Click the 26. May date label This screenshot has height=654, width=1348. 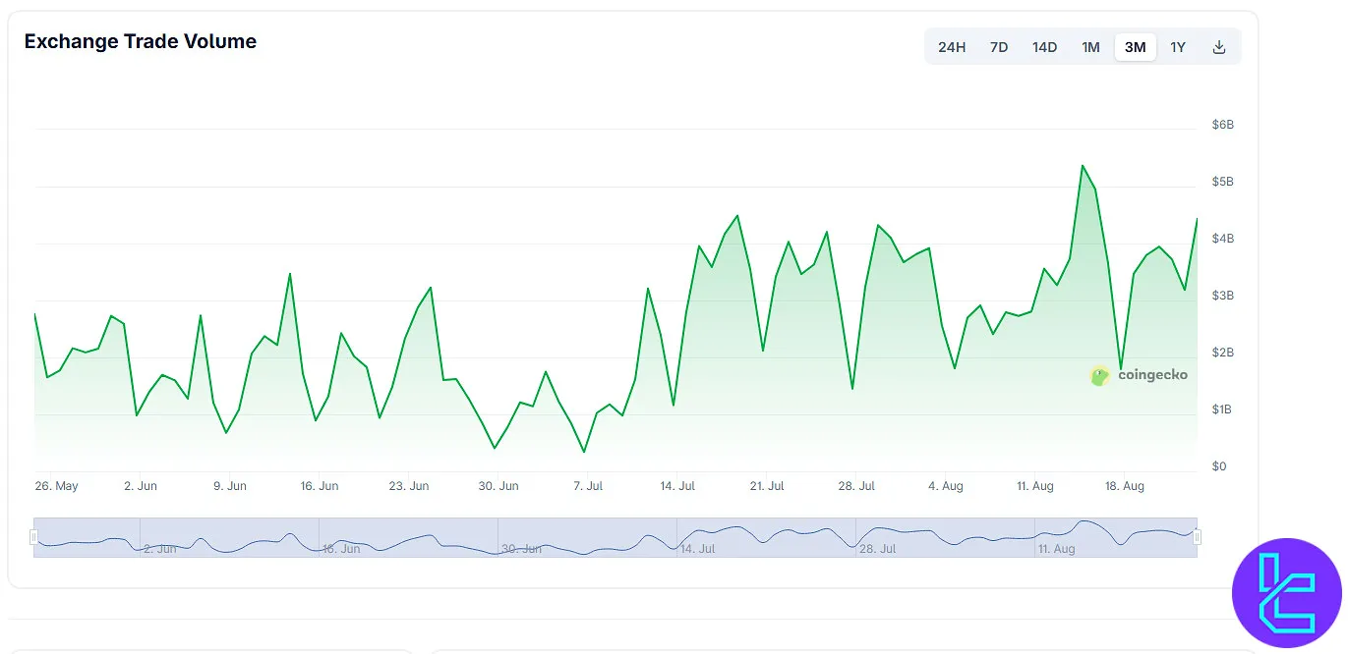(56, 486)
